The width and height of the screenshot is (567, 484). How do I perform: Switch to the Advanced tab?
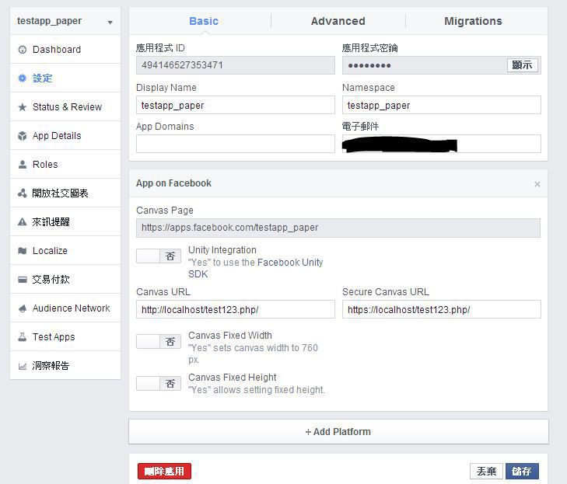338,21
